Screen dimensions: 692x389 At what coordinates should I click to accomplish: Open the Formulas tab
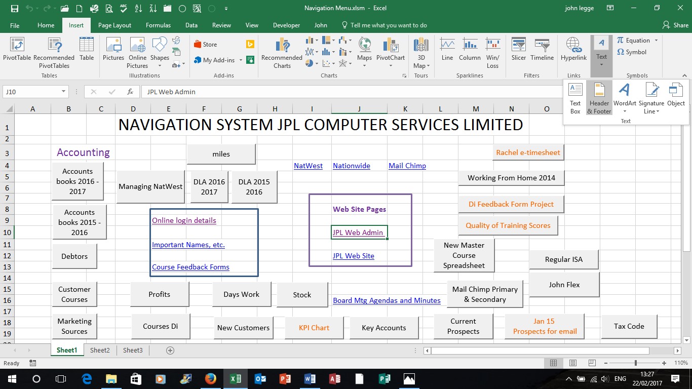(158, 25)
